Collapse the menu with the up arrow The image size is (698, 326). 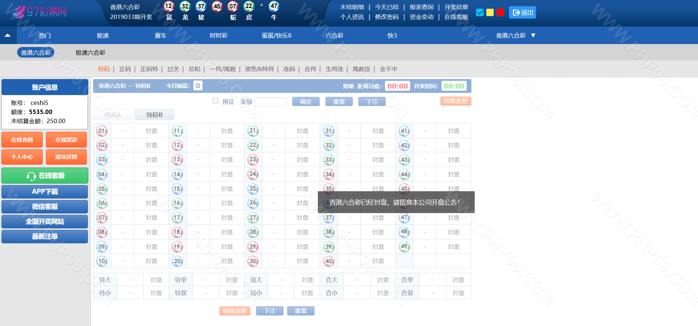(8, 35)
